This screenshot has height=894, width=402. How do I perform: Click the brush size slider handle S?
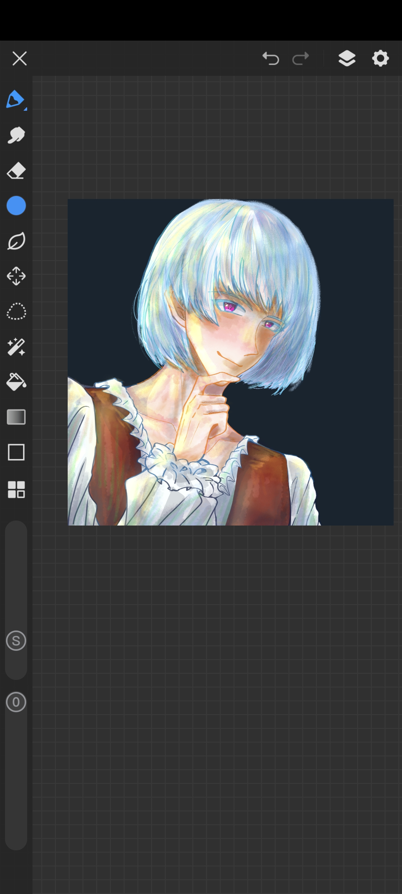pyautogui.click(x=16, y=641)
